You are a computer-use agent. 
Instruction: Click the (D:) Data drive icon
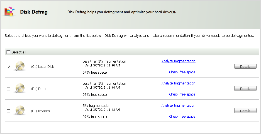click(20, 88)
